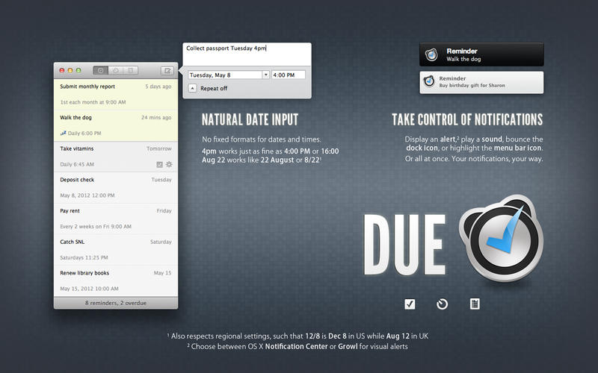Switch to the Reminders tab in toolbar
This screenshot has width=598, height=373.
point(101,70)
